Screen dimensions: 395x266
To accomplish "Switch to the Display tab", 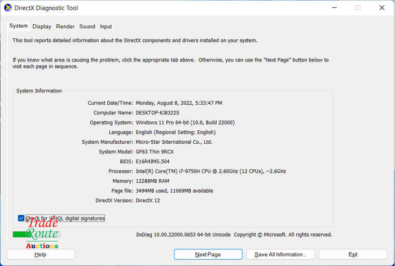I will click(42, 26).
